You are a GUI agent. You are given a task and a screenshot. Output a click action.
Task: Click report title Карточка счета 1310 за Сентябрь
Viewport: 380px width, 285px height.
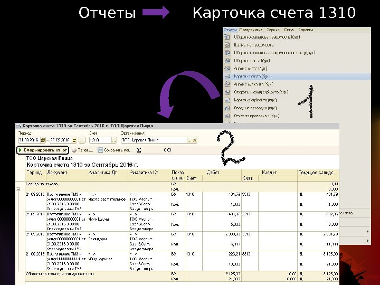(82, 165)
